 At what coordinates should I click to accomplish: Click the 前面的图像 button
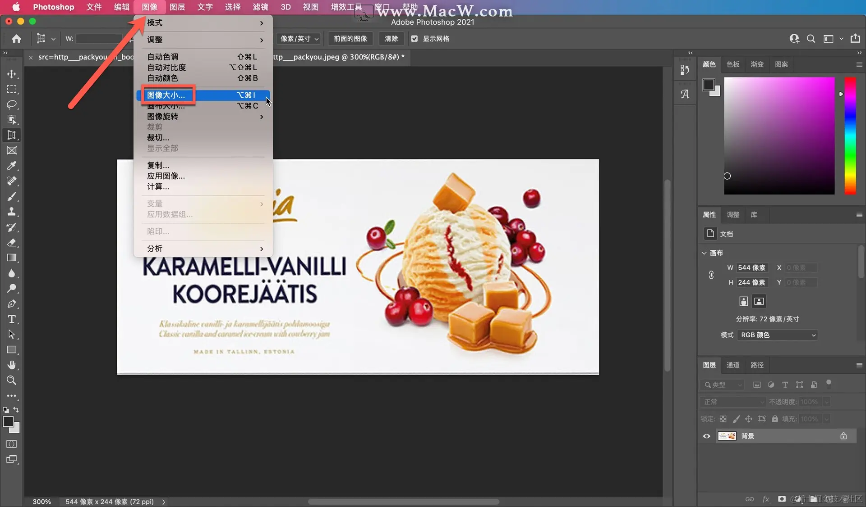(350, 39)
